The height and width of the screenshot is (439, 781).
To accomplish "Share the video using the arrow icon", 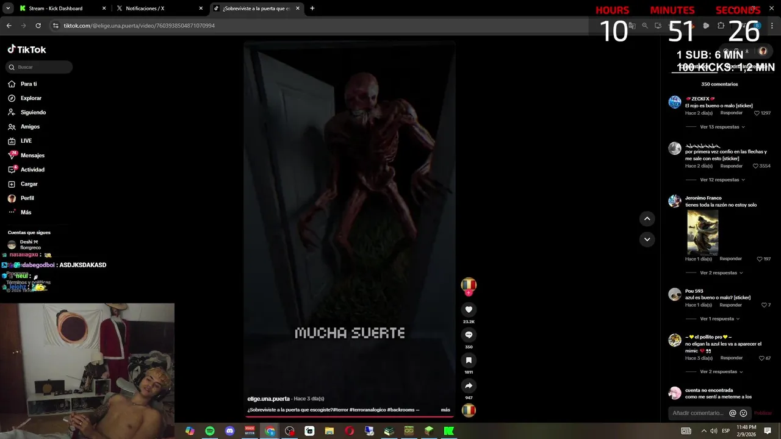I will click(469, 386).
